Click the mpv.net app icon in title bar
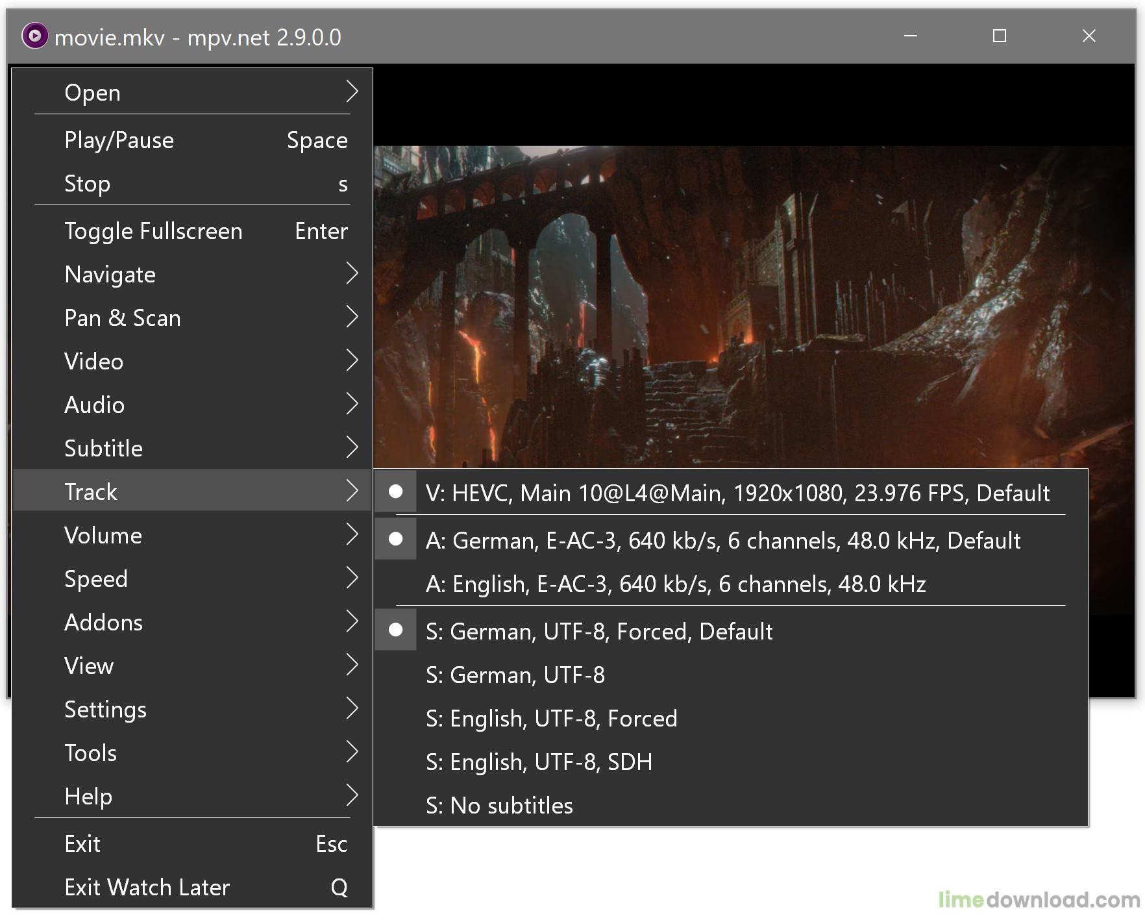Viewport: 1145px width, 920px height. [x=34, y=36]
